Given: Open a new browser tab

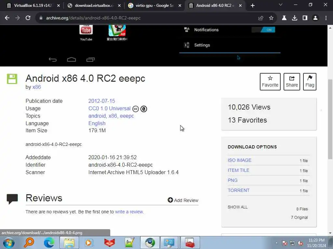Looking at the screenshot, I should [252, 6].
